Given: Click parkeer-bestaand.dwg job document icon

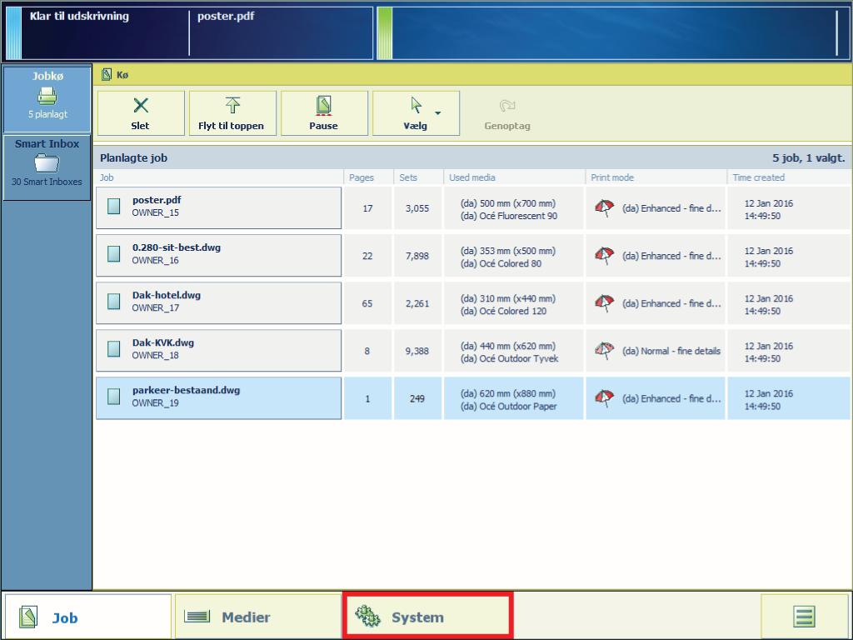Looking at the screenshot, I should [x=113, y=396].
